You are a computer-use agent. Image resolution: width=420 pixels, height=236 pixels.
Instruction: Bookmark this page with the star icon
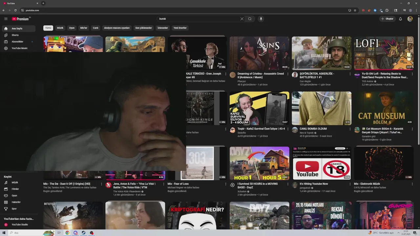click(355, 10)
